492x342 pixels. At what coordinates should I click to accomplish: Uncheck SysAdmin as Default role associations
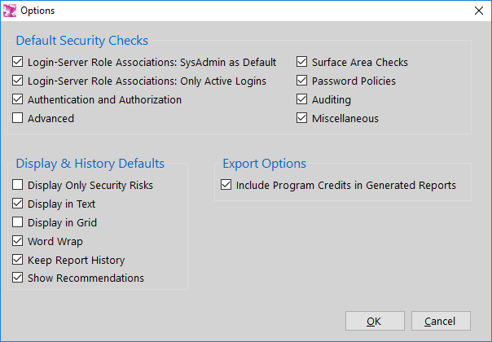tap(18, 62)
